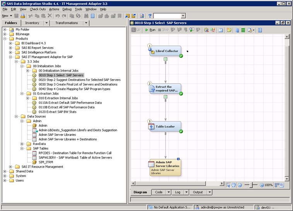The image size is (293, 211).
Task: Open the Transformations tab dropdown arrow
Action: click(86, 23)
